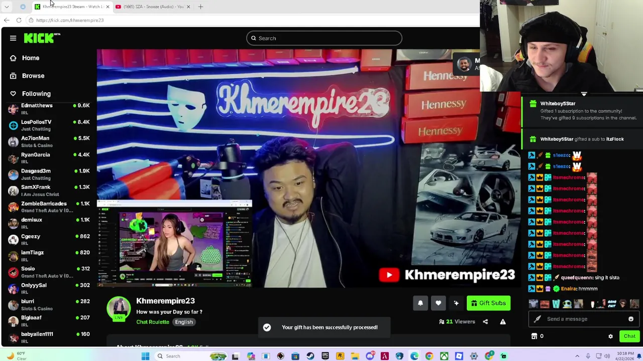
Task: Focus the Send a message field
Action: [x=583, y=319]
